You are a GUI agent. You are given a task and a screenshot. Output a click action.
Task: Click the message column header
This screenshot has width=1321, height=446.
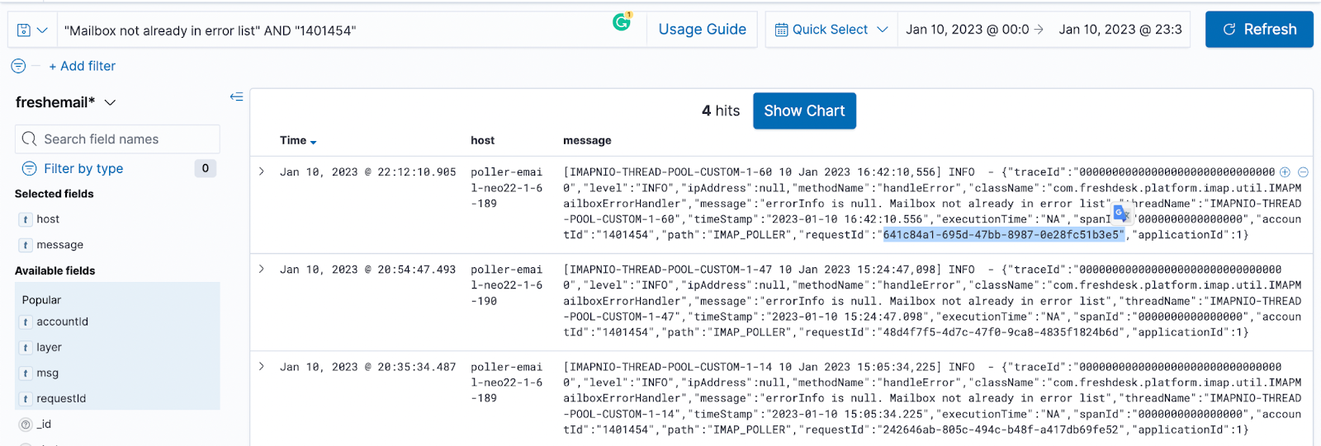click(587, 141)
